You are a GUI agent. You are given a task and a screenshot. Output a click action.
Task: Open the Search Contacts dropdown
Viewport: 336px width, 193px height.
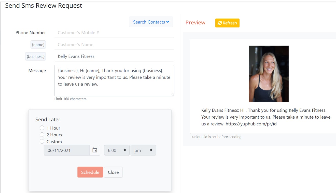(151, 22)
